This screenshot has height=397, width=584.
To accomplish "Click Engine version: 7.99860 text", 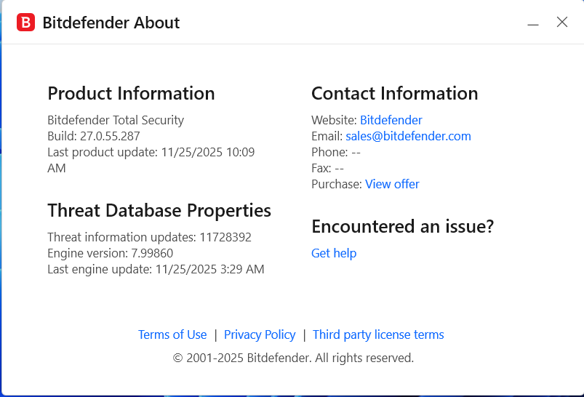I will (x=111, y=253).
